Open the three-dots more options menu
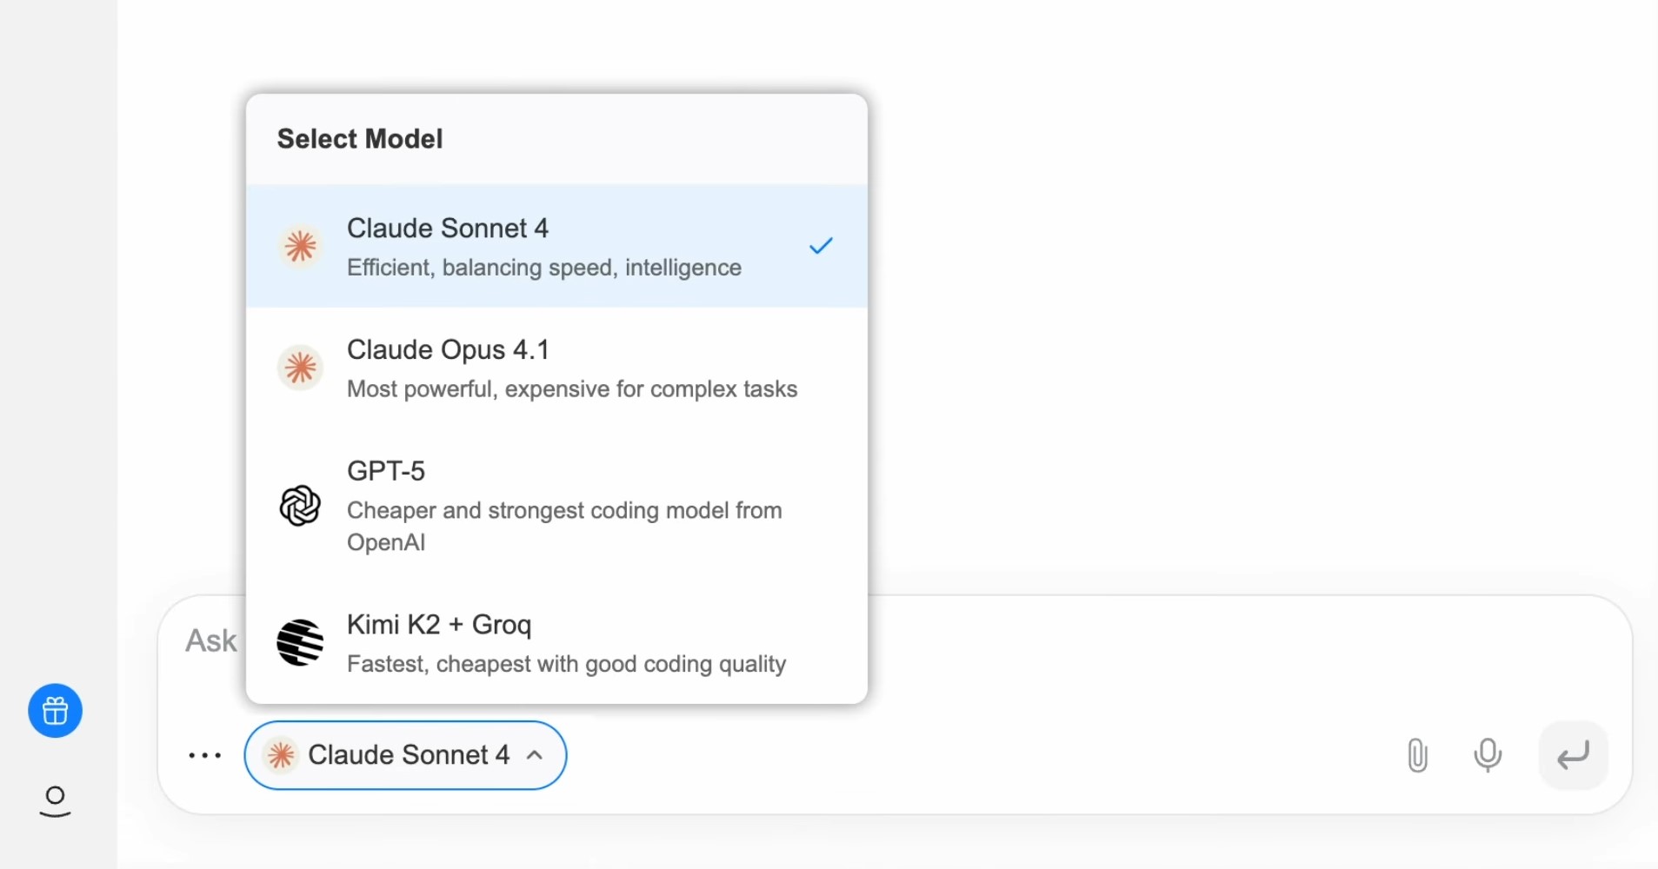The height and width of the screenshot is (869, 1658). [x=205, y=755]
